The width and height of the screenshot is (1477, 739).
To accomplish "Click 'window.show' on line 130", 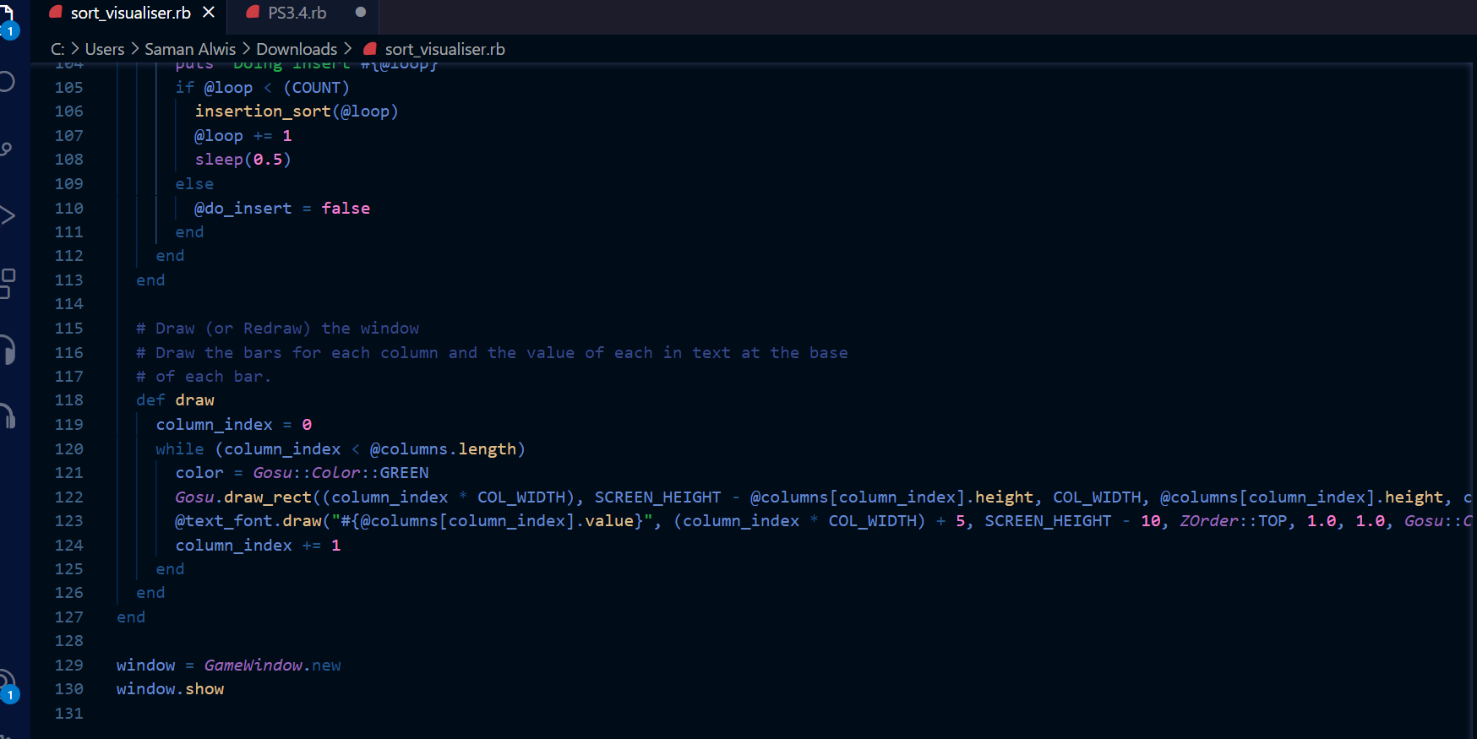I will [170, 689].
